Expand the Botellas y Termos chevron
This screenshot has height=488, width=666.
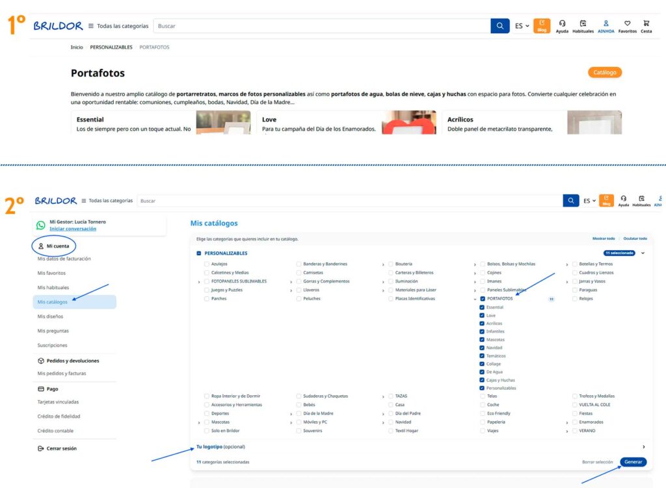(x=567, y=264)
